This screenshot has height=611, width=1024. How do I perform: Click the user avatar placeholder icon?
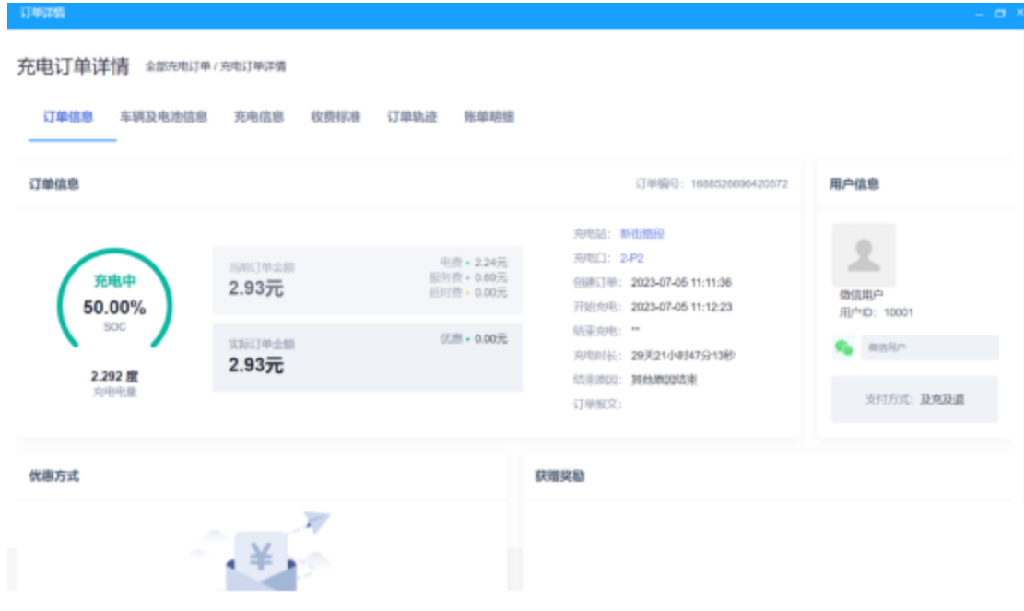click(x=864, y=255)
